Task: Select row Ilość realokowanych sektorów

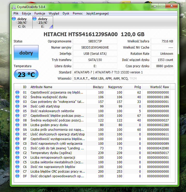Action: [x=92, y=111]
